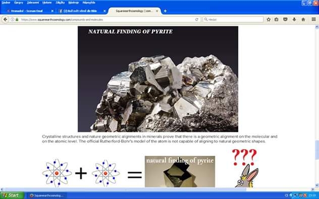Show site information via the info icon
Screen dimensions: 319x199
tap(12, 20)
